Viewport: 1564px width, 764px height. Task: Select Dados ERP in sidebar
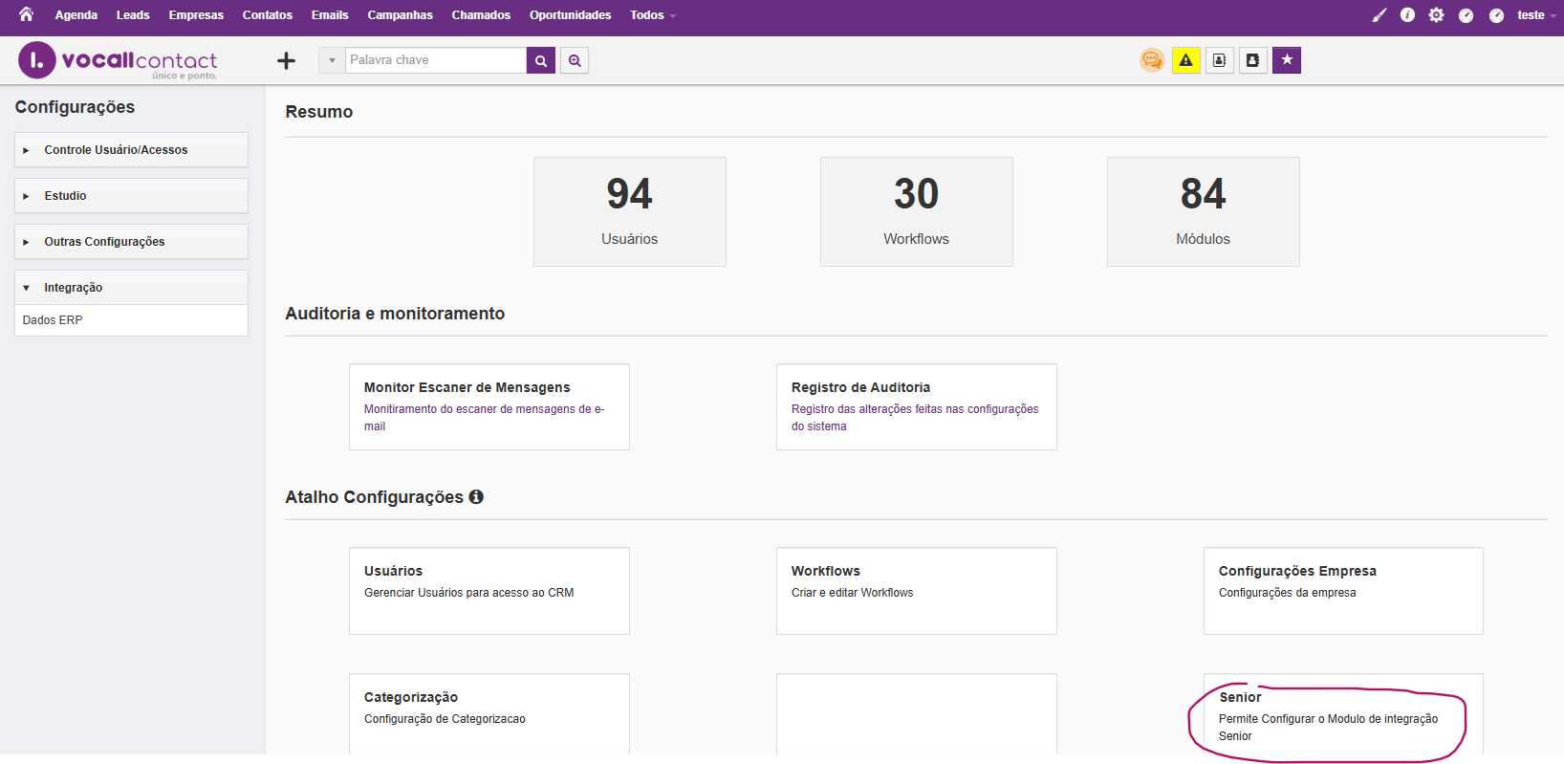[x=53, y=320]
